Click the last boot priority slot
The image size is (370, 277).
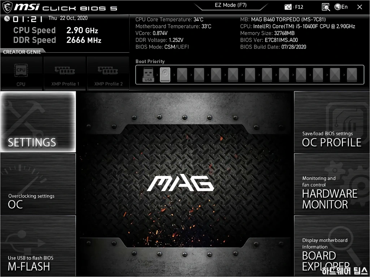click(x=352, y=75)
